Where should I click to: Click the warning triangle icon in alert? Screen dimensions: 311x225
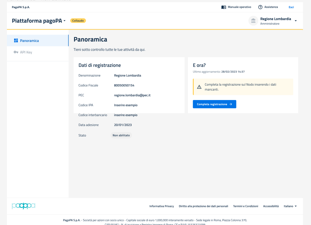199,87
